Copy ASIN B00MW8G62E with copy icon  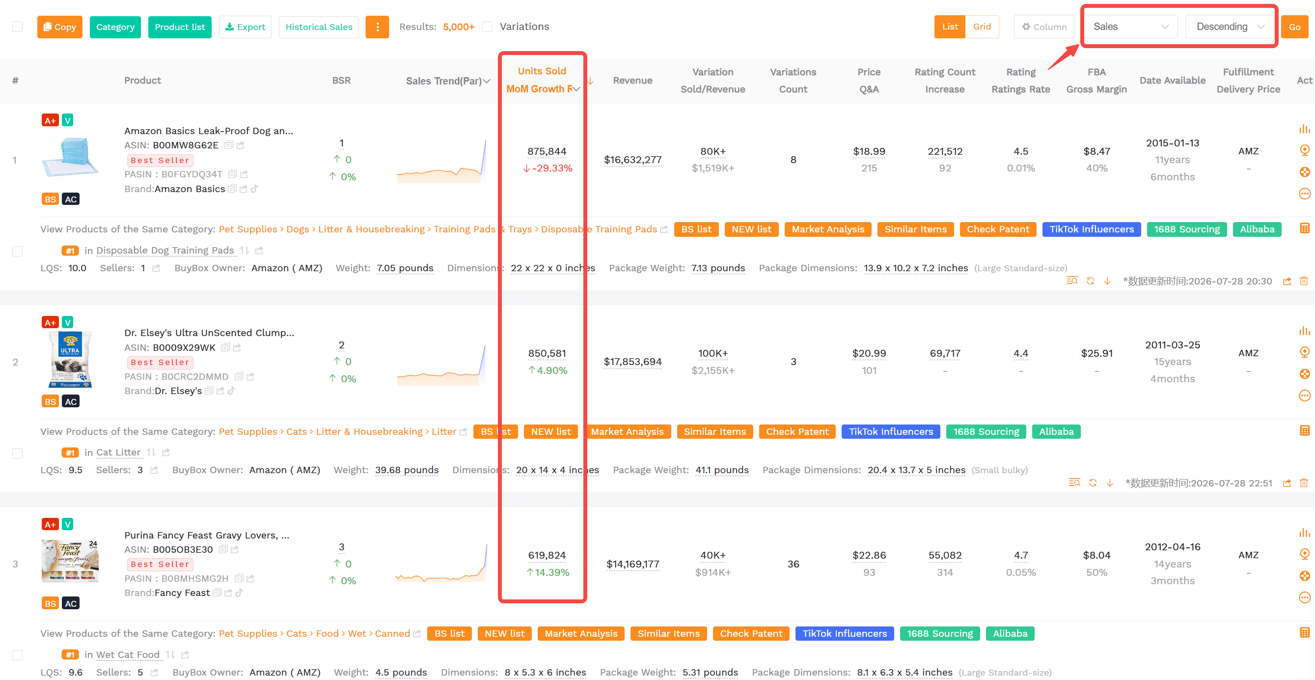pos(228,145)
